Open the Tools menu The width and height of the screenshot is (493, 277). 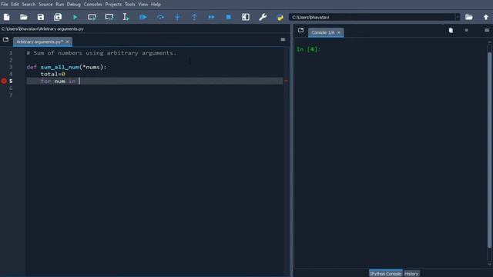pos(130,5)
